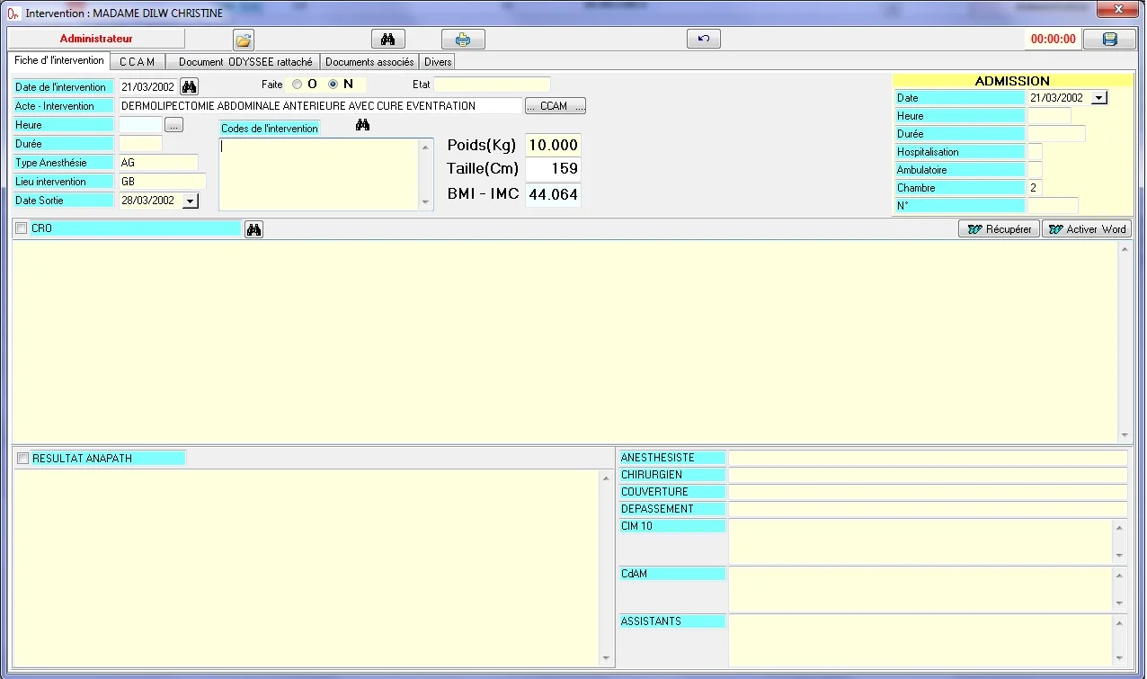This screenshot has height=679, width=1147.
Task: Click the CRO text area scrollbar down arrow
Action: click(x=1124, y=434)
